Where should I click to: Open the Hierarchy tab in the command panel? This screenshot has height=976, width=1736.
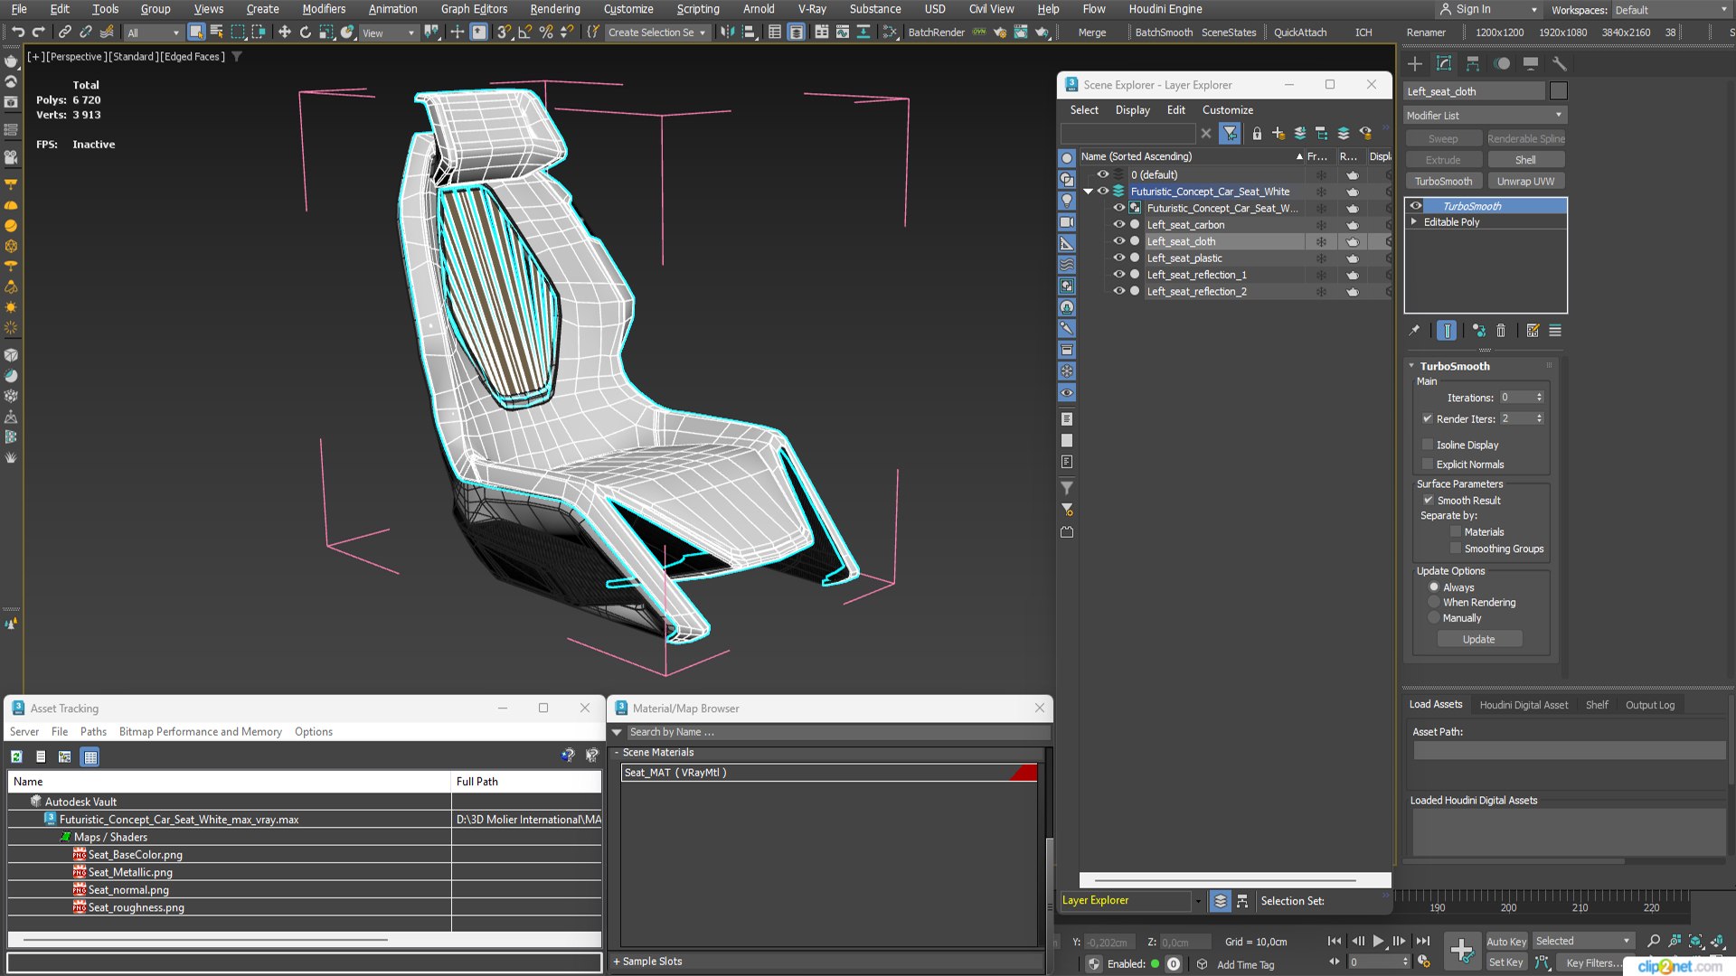1473,63
